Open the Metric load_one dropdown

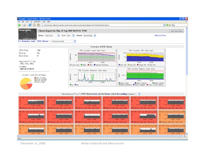click(x=52, y=36)
